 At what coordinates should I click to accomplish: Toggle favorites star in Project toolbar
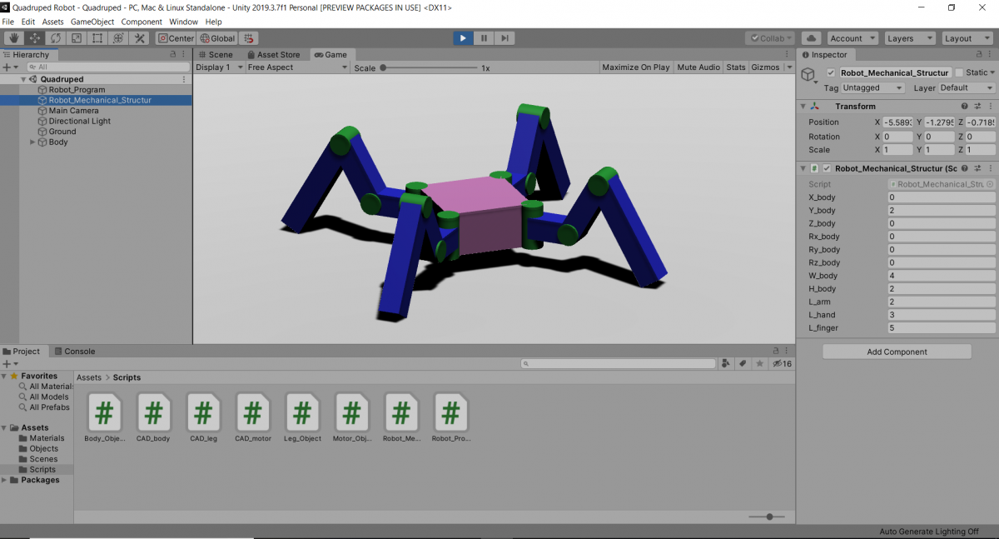click(759, 364)
